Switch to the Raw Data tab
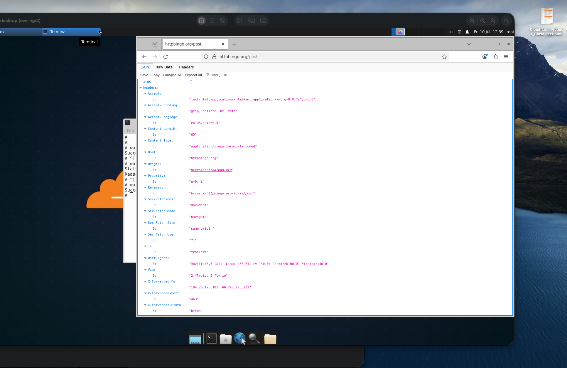The width and height of the screenshot is (567, 368). pos(164,67)
